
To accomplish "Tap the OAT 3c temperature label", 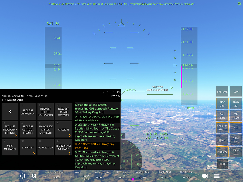I will [53, 23].
